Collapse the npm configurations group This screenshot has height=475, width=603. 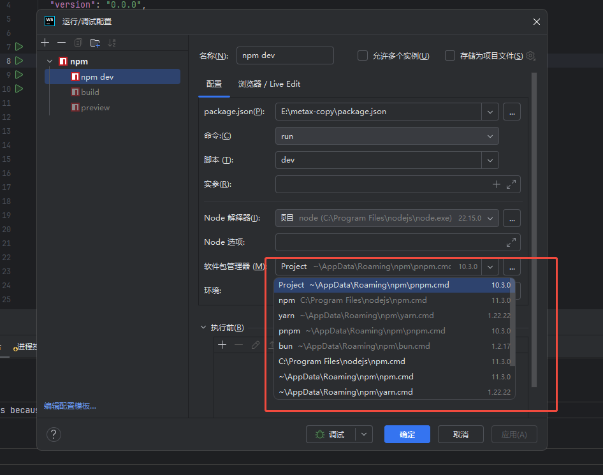pyautogui.click(x=50, y=62)
